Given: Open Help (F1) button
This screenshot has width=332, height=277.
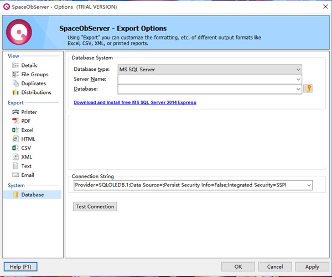Looking at the screenshot, I should (x=20, y=266).
